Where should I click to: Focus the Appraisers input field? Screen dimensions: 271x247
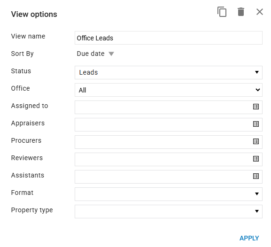click(x=163, y=124)
